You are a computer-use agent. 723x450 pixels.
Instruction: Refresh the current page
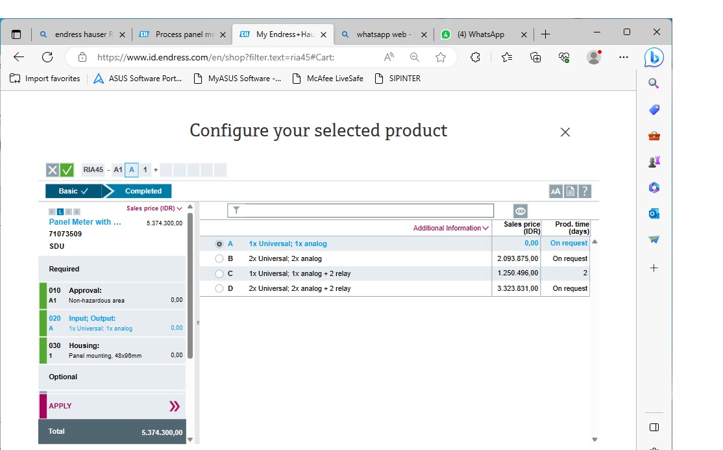pos(47,57)
